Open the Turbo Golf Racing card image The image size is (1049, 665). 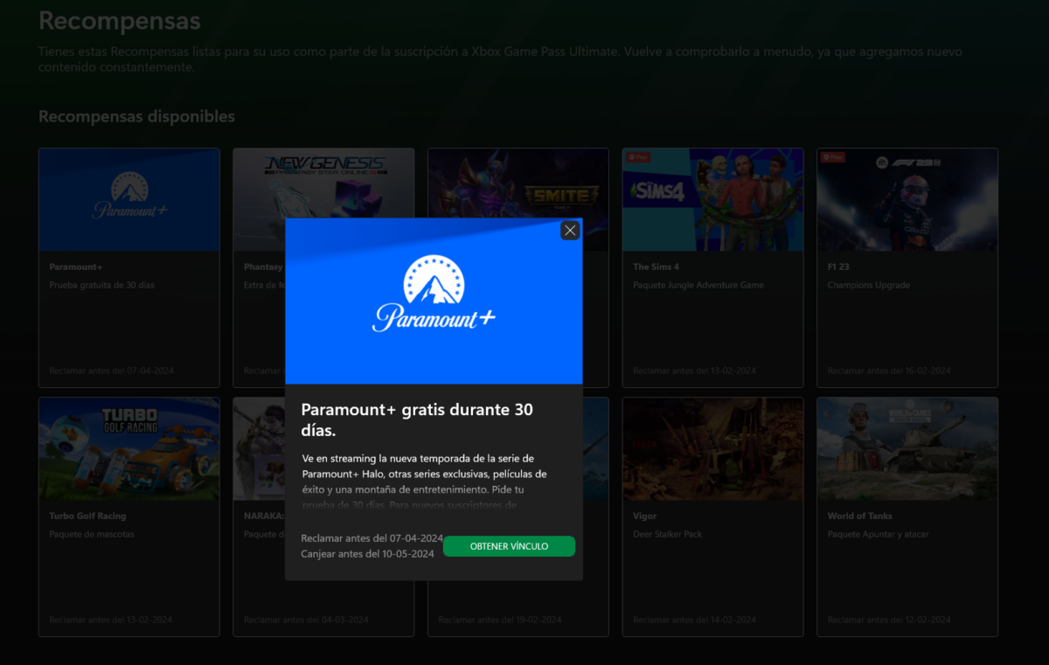(x=129, y=449)
